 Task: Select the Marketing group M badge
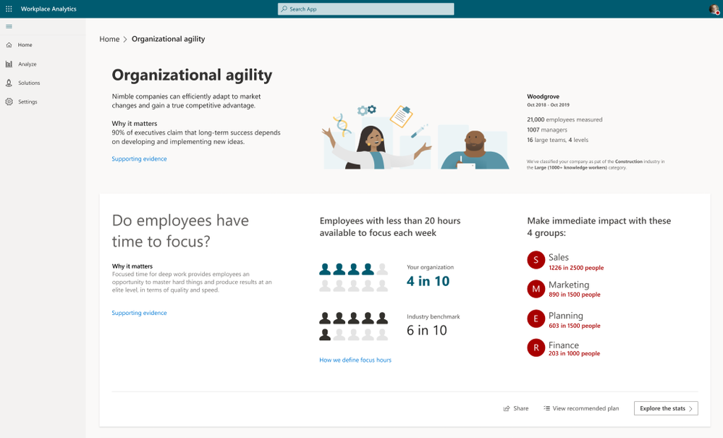pyautogui.click(x=536, y=289)
